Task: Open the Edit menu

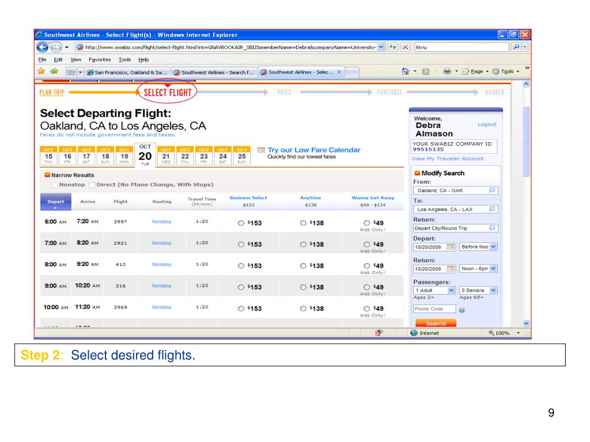Action: point(58,59)
